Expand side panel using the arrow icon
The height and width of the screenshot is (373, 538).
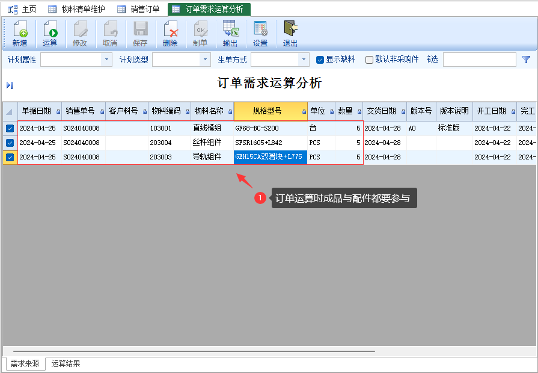10,85
